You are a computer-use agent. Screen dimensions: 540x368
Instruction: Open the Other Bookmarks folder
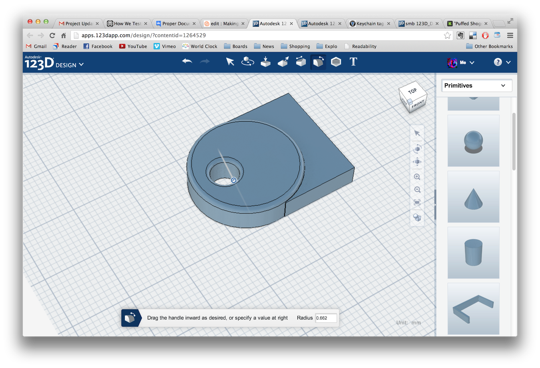click(x=490, y=46)
